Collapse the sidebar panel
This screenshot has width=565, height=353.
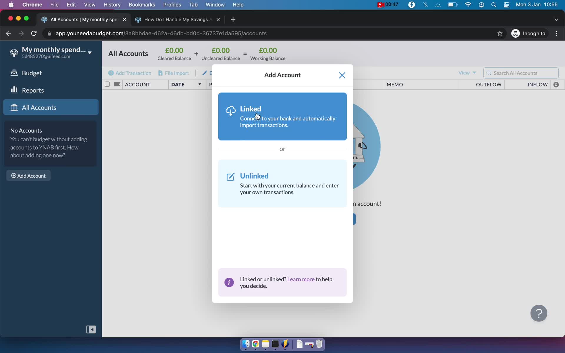91,329
